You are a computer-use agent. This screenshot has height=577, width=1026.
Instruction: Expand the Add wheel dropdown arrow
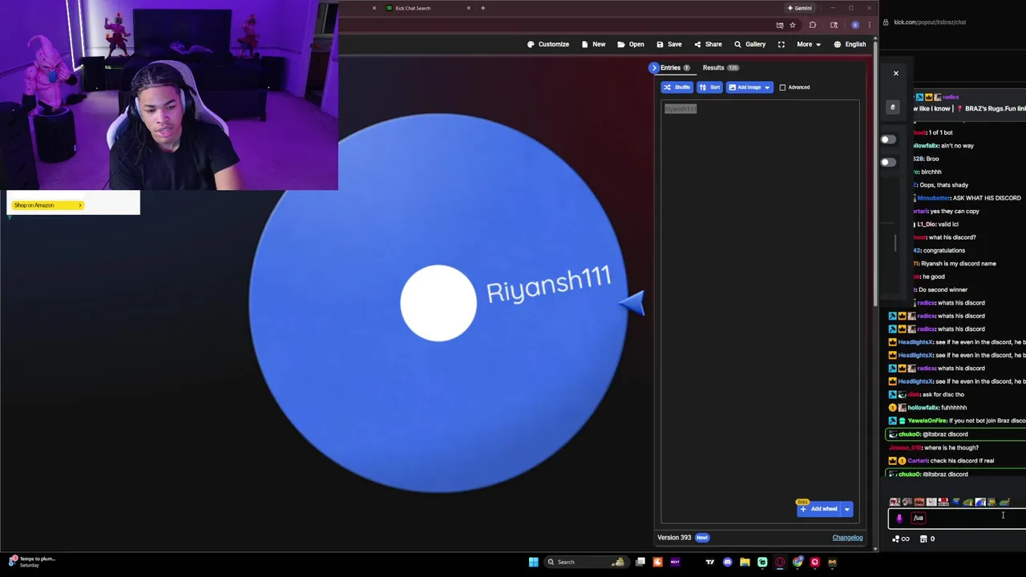click(x=846, y=509)
